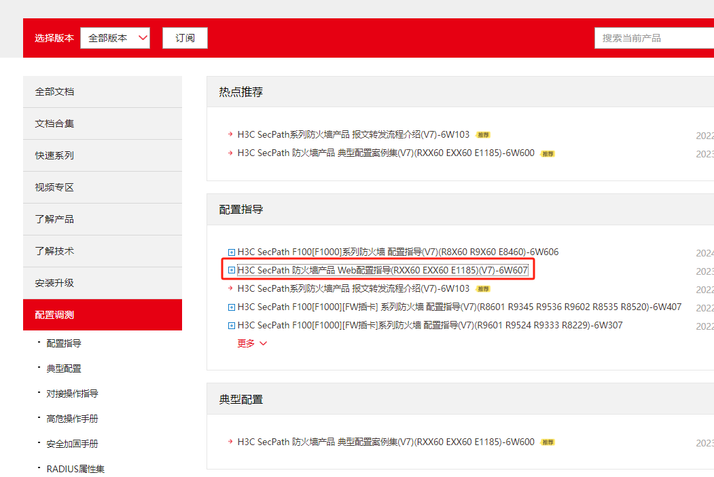The image size is (714, 477).
Task: Open H3C SecPath F100[F1000] 配置指导 6W606 document
Action: 398,252
